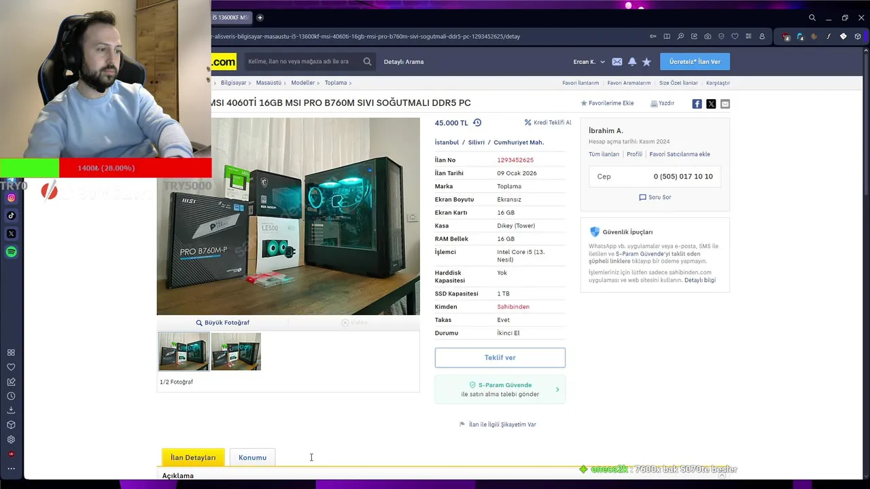Click the Soru Sor link

point(655,197)
